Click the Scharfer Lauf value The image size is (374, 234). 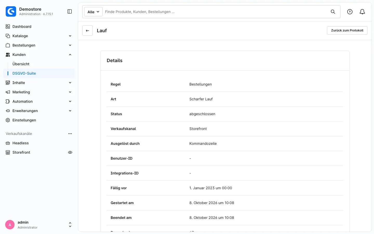pos(201,99)
